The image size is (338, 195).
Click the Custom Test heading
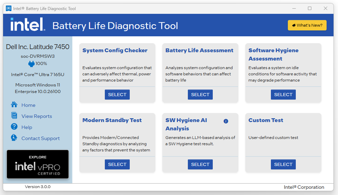266,120
